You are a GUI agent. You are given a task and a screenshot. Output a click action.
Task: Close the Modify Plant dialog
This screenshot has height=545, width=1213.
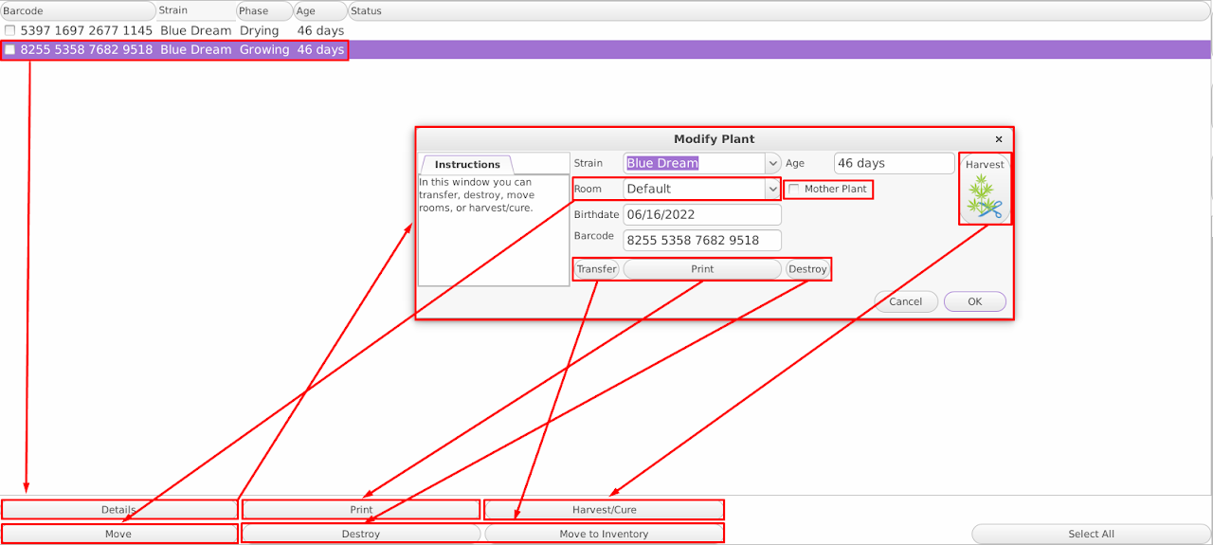998,139
